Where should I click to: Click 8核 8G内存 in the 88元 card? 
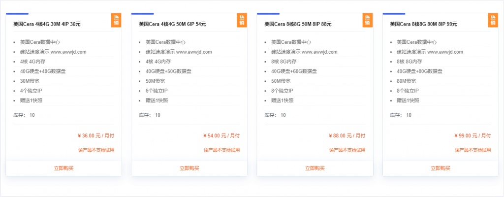click(x=284, y=62)
